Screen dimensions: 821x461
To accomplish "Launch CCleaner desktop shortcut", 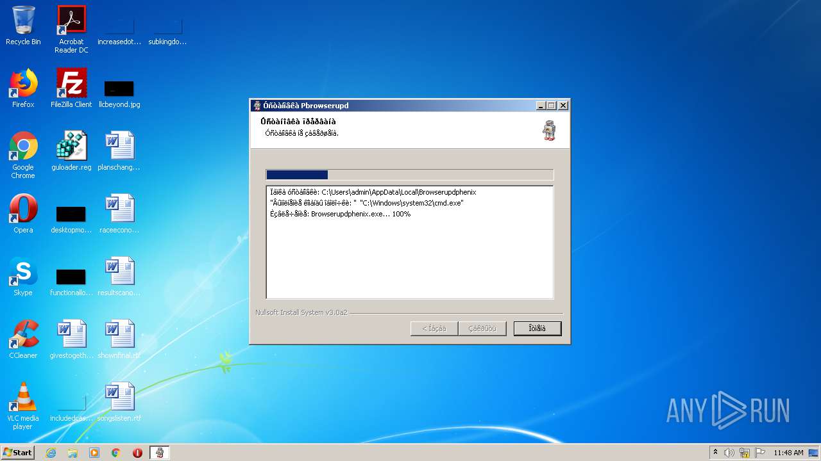I will pyautogui.click(x=23, y=339).
